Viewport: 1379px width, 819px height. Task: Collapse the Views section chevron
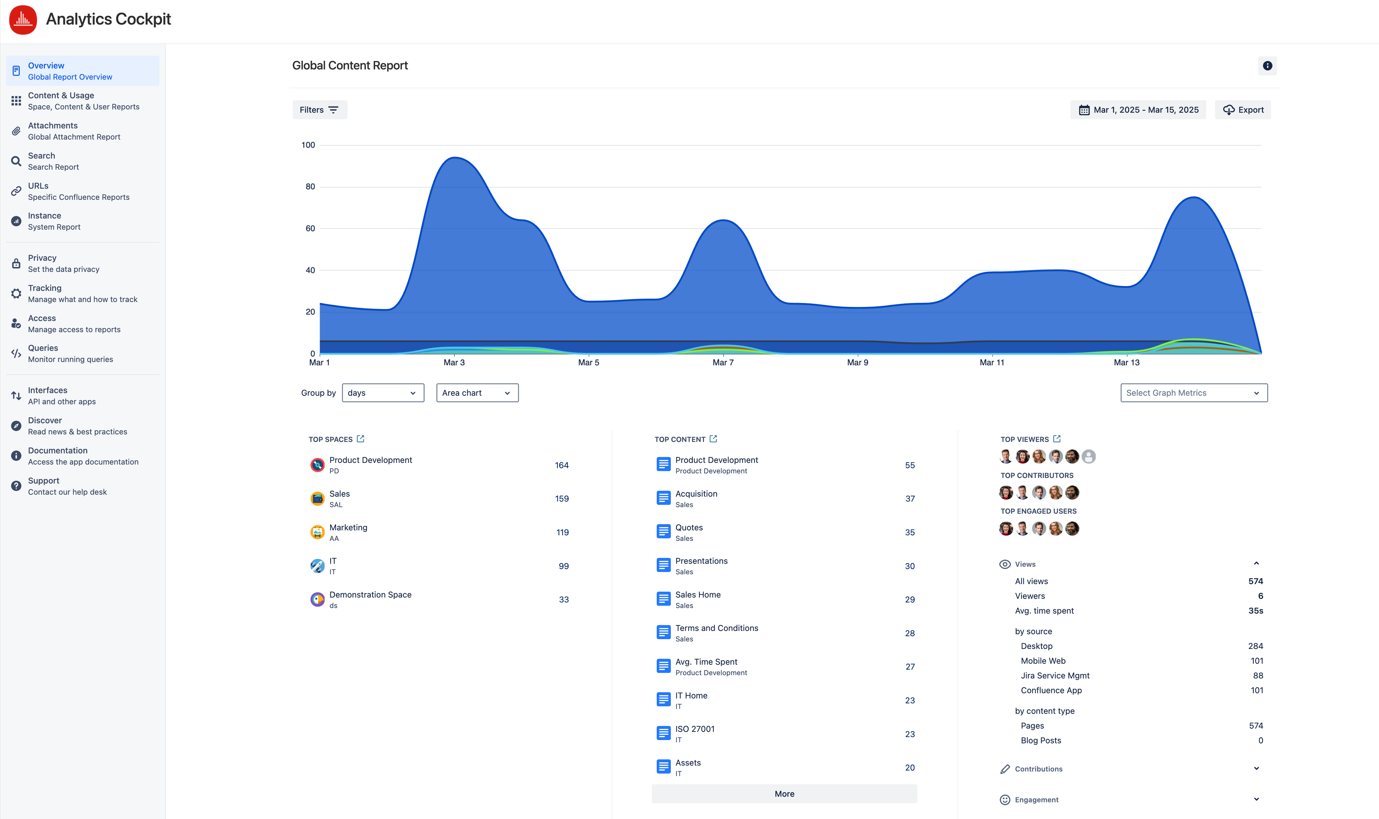tap(1256, 563)
